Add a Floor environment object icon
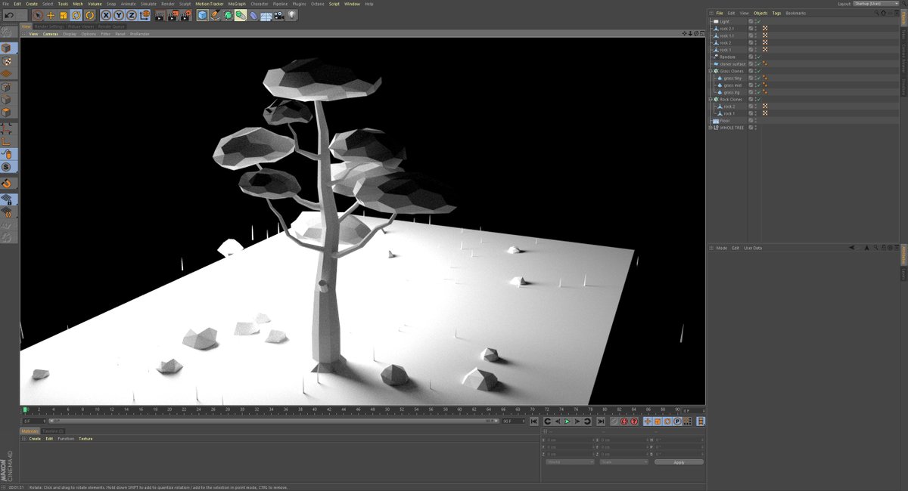The height and width of the screenshot is (491, 908). click(266, 15)
